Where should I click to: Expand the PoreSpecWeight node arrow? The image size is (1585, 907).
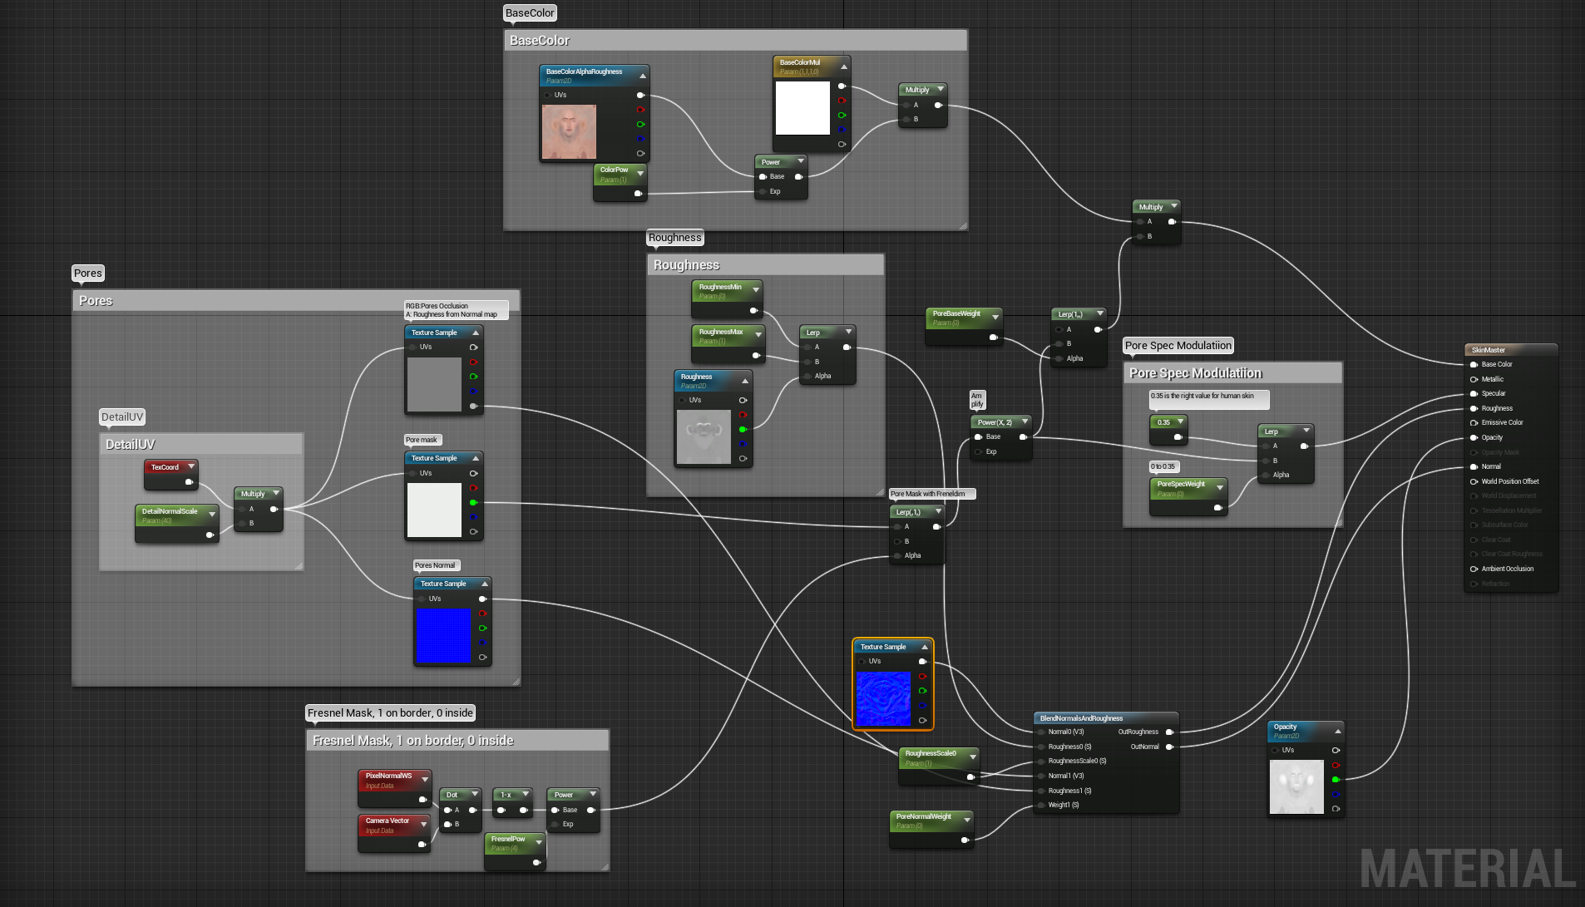pos(1220,487)
